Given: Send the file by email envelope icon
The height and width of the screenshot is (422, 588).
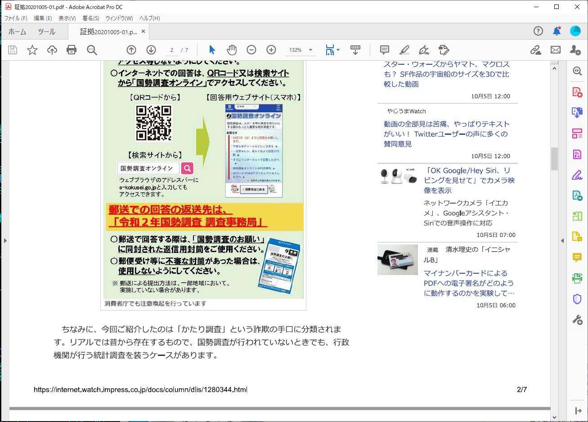Looking at the screenshot, I should coord(556,50).
